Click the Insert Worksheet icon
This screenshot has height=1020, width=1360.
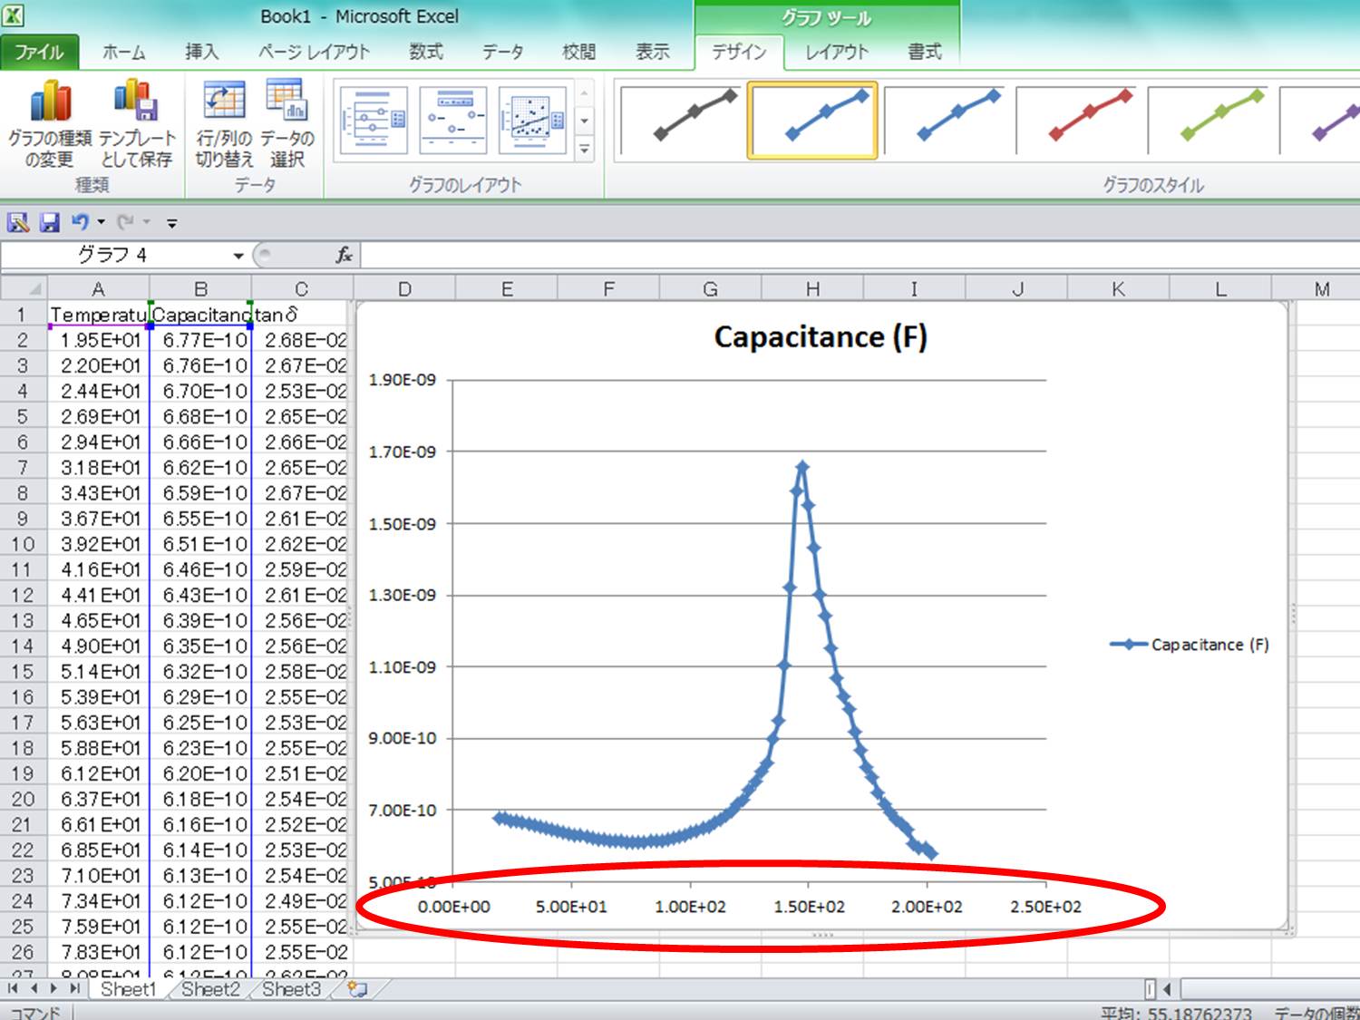(357, 989)
